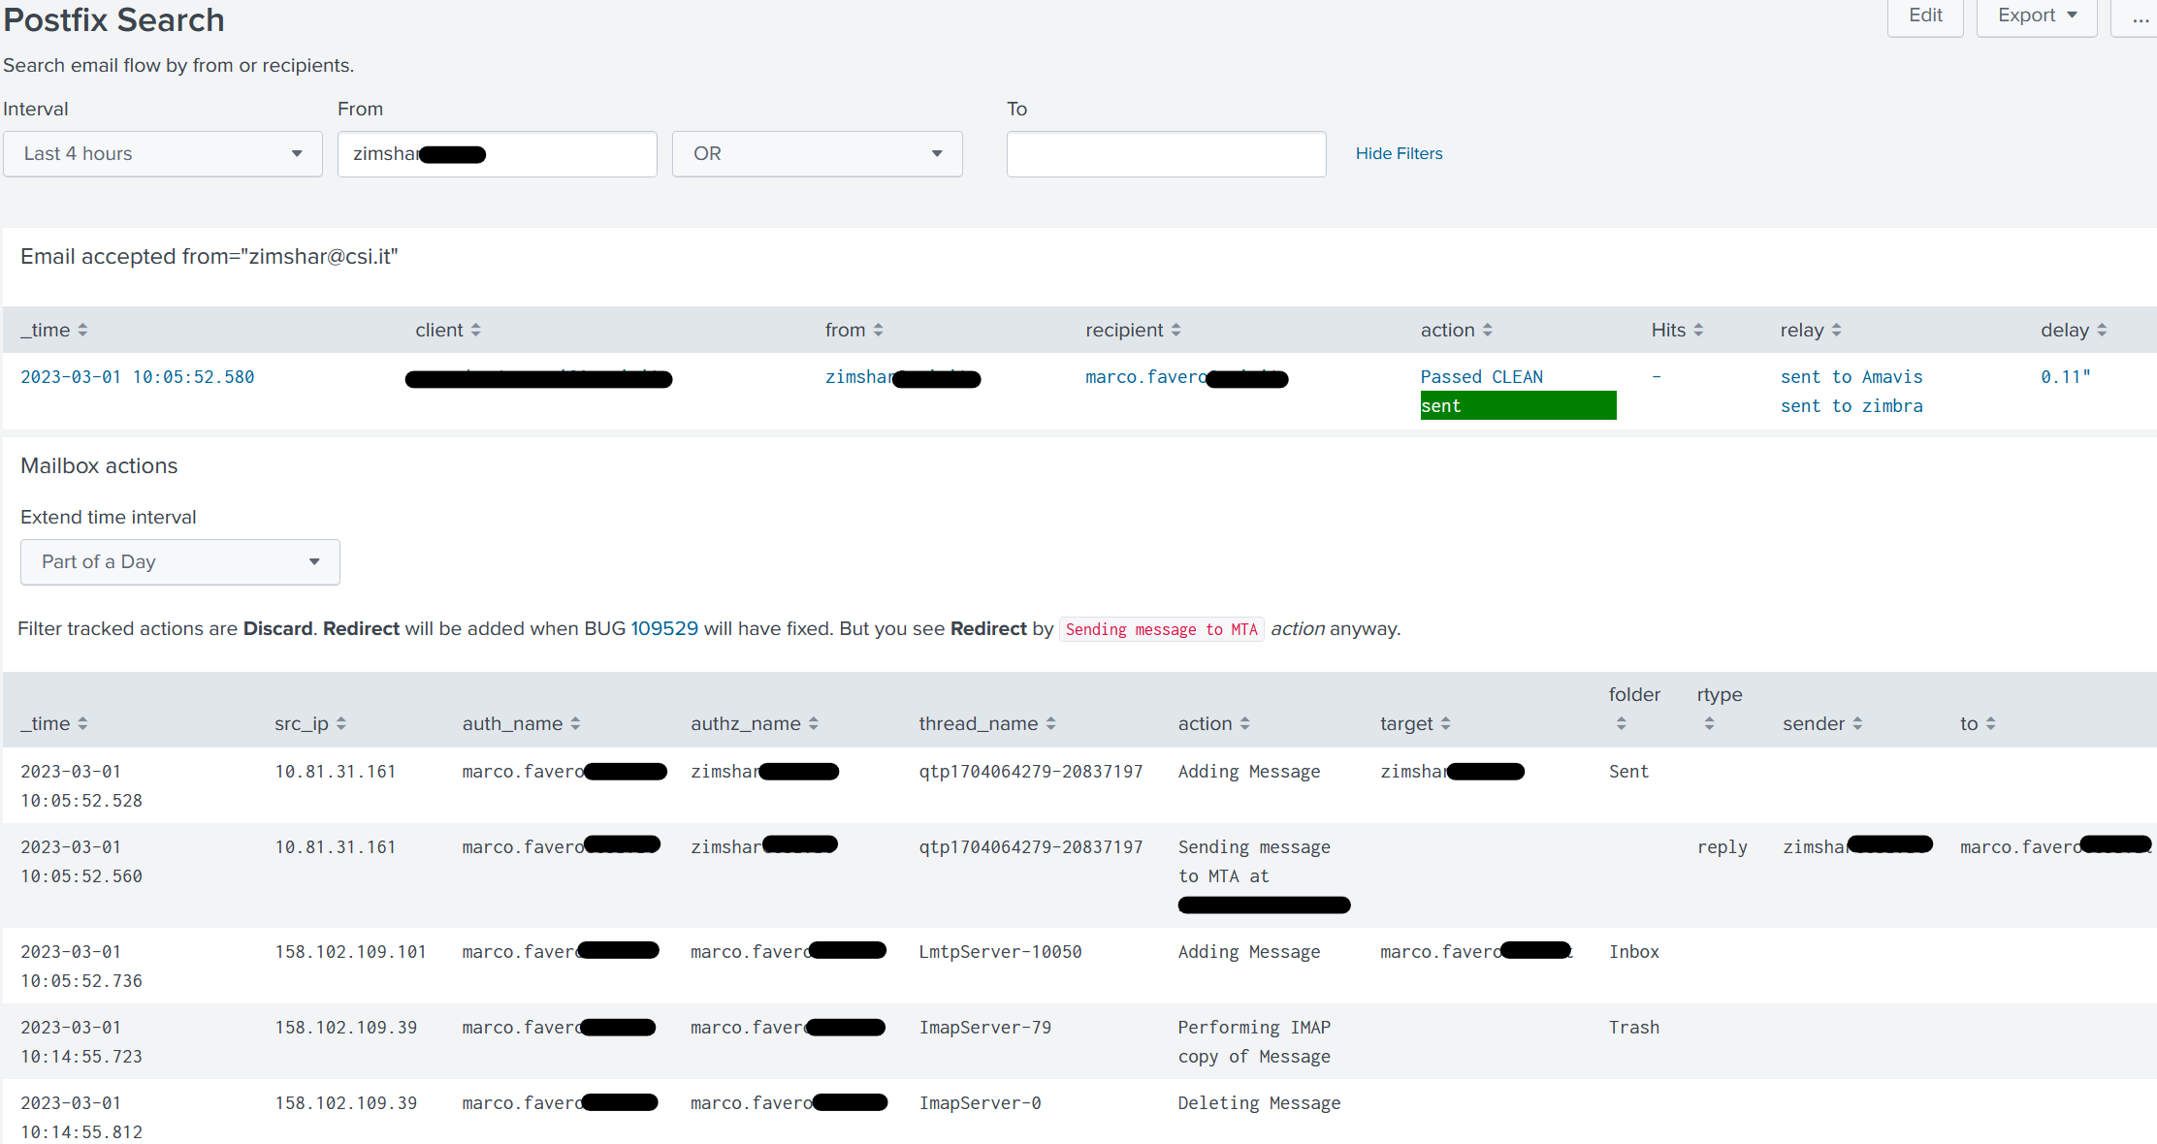Sort email table by recipient column
2157x1144 pixels.
click(x=1133, y=330)
